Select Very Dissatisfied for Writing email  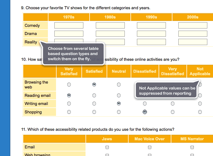tap(172, 104)
